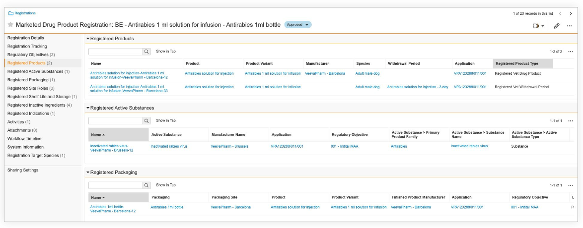
Task: Collapse the Registered Packaging section
Action: coord(88,172)
